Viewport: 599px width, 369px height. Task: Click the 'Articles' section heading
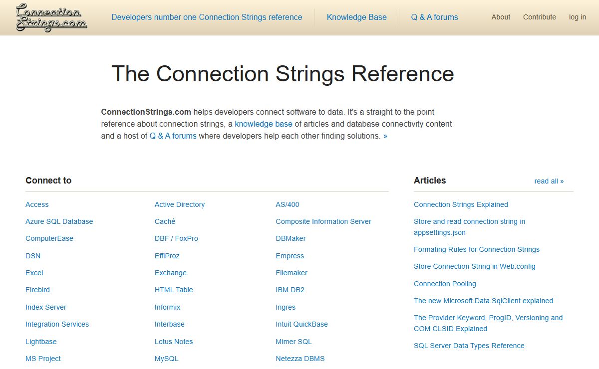430,181
